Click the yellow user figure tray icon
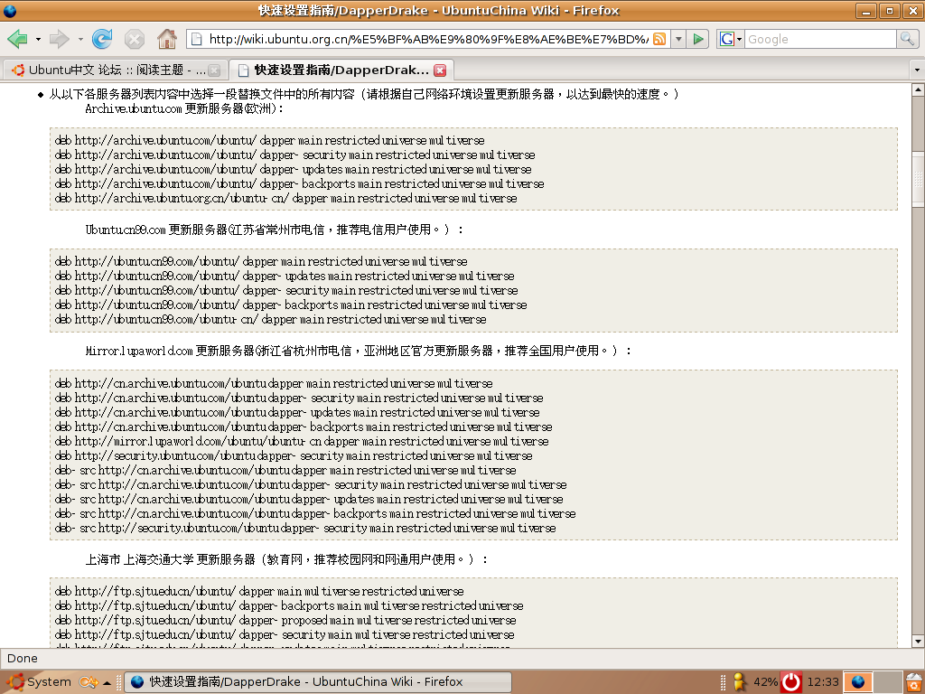Image resolution: width=925 pixels, height=694 pixels. 740,682
